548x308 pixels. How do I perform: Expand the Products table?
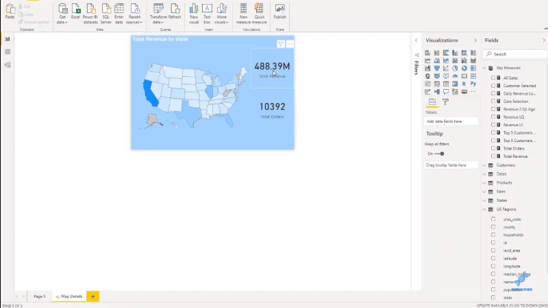click(x=484, y=182)
